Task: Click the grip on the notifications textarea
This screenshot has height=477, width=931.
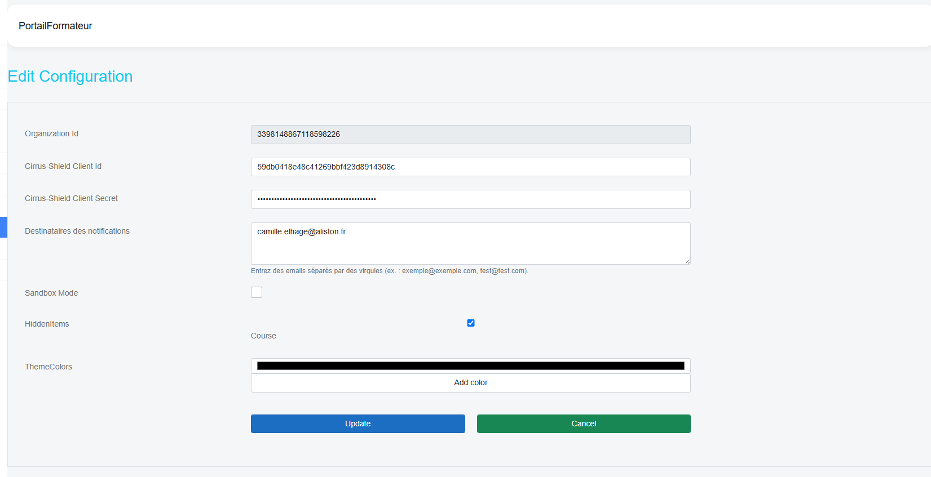Action: coord(687,261)
